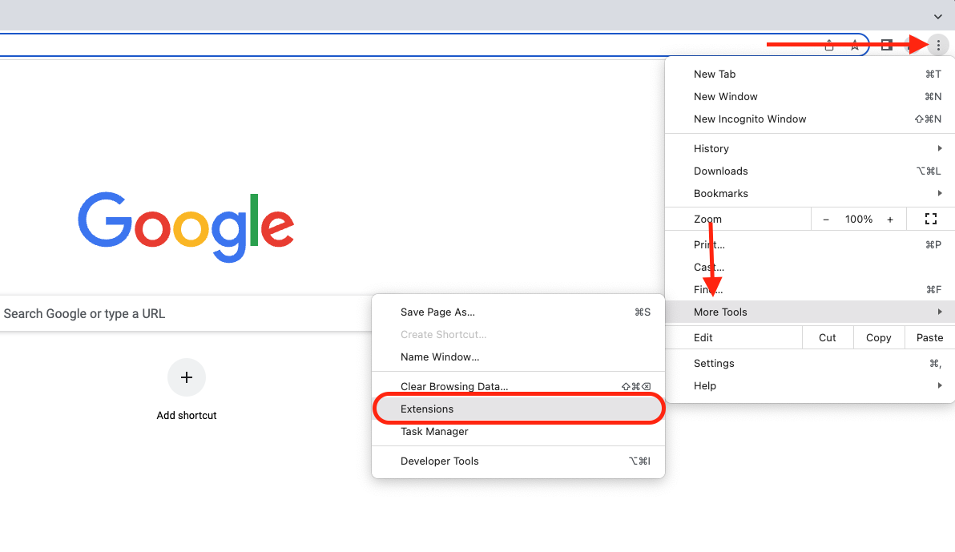Decrease zoom with the minus button
955x552 pixels.
click(826, 220)
